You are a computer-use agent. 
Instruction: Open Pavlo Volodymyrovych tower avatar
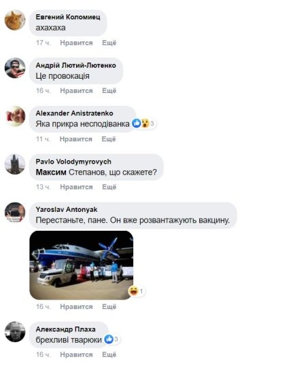coord(15,164)
